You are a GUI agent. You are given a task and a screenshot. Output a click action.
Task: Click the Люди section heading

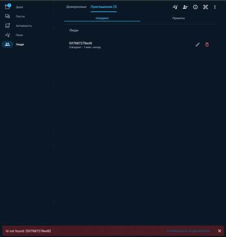74,31
